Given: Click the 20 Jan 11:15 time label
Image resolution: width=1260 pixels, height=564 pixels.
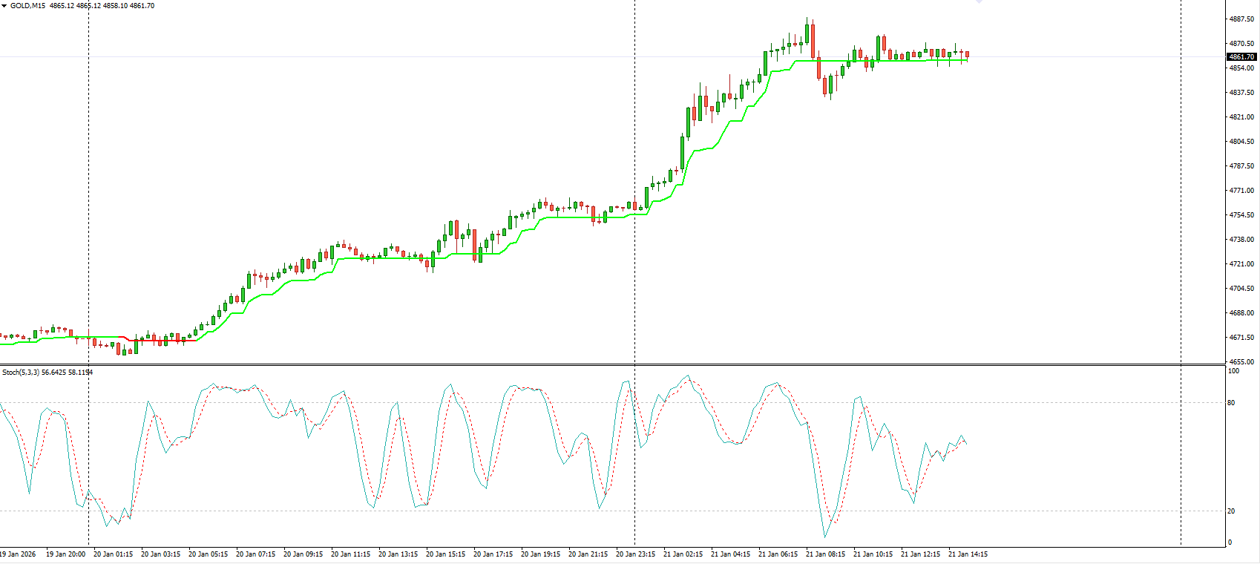Looking at the screenshot, I should 350,554.
